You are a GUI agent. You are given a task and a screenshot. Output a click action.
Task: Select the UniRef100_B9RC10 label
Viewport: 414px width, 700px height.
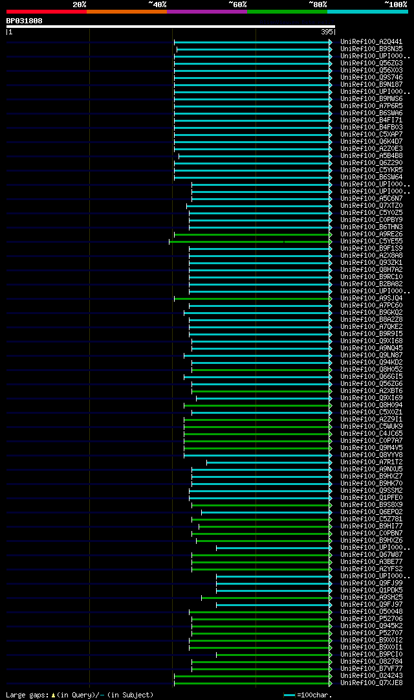(x=371, y=277)
